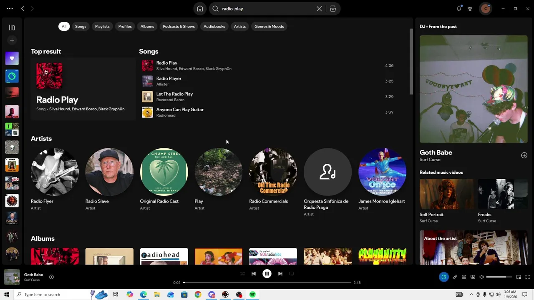This screenshot has width=534, height=300.
Task: Seek within the song progress bar
Action: [267, 282]
